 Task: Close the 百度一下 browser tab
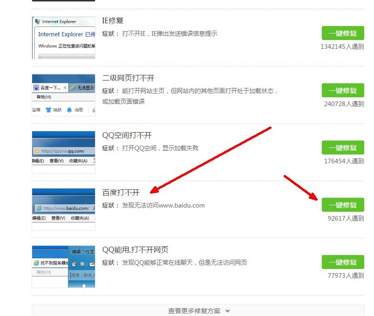(65, 87)
